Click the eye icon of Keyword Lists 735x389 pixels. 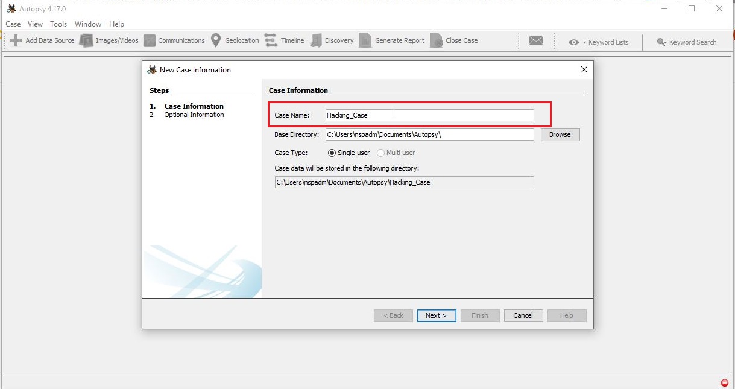pos(573,42)
